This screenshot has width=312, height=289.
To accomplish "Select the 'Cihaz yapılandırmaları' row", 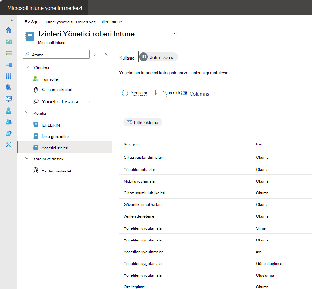I will tap(215, 157).
